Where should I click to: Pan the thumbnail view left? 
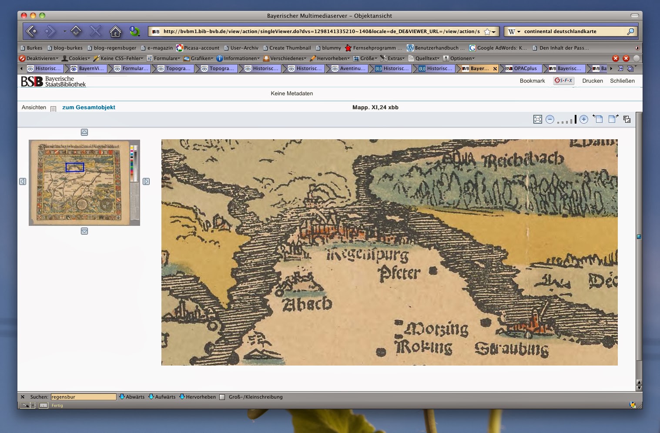[x=23, y=181]
